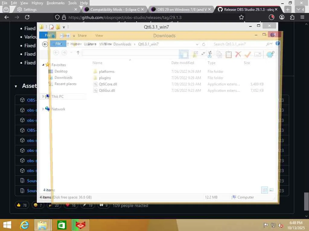Open the list all tabs dropdown

click(x=301, y=9)
